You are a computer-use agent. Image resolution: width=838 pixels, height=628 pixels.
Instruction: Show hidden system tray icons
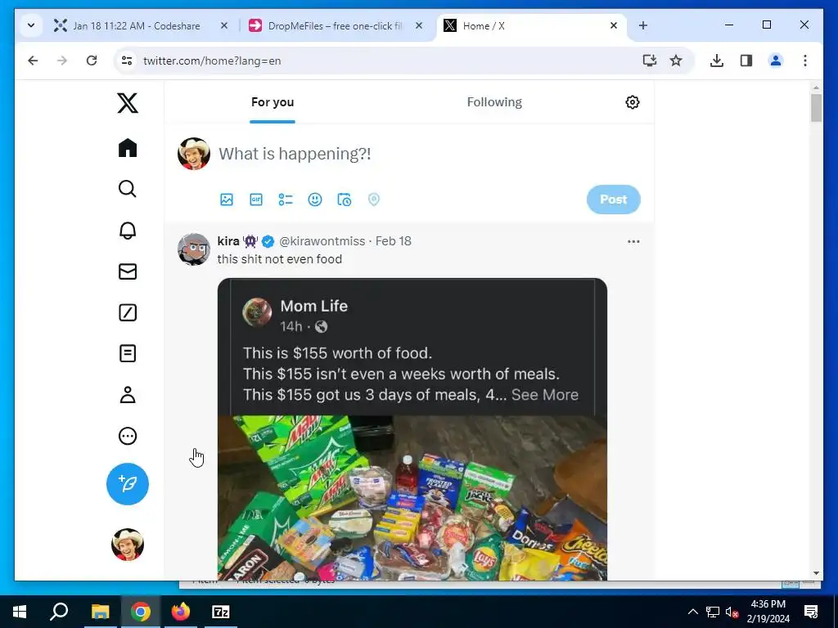click(x=692, y=612)
